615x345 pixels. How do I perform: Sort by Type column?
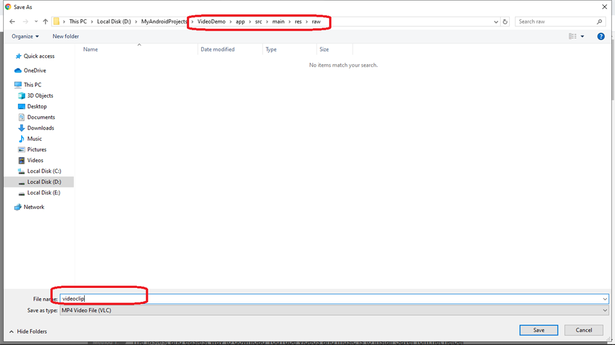click(x=271, y=49)
